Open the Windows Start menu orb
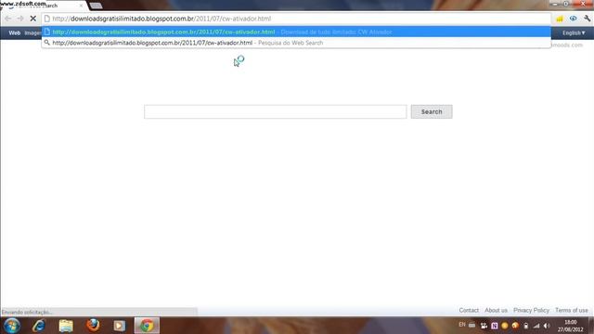The image size is (594, 334). click(12, 326)
